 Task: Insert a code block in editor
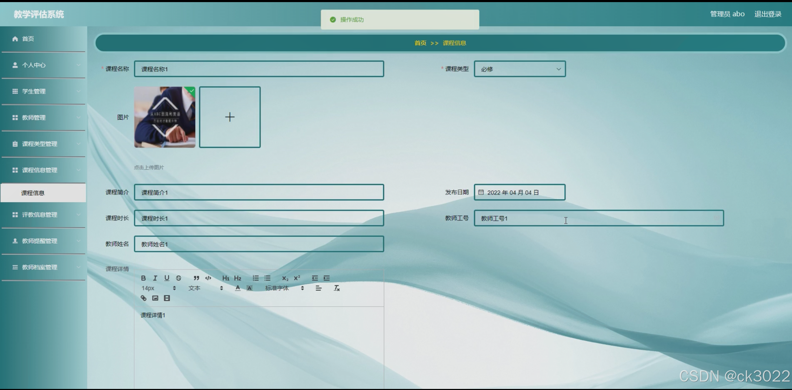tap(208, 278)
